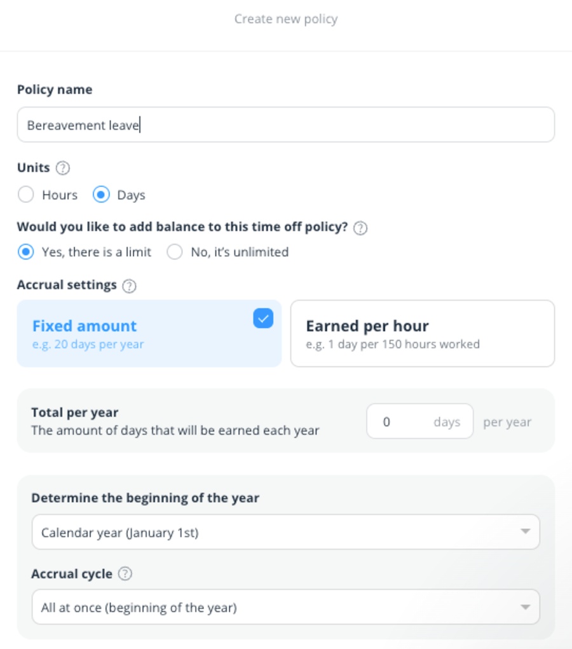Open the Accrual cycle help icon
This screenshot has width=572, height=649.
tap(125, 573)
